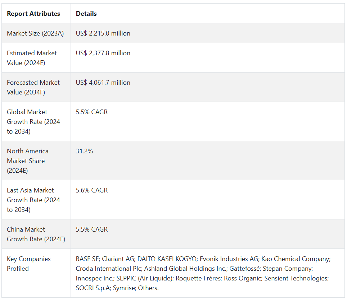Click SOCRI S.p.A in the companies list

click(x=93, y=288)
